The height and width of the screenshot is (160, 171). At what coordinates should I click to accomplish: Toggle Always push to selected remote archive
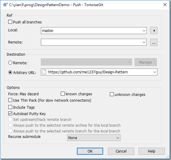(x=10, y=125)
